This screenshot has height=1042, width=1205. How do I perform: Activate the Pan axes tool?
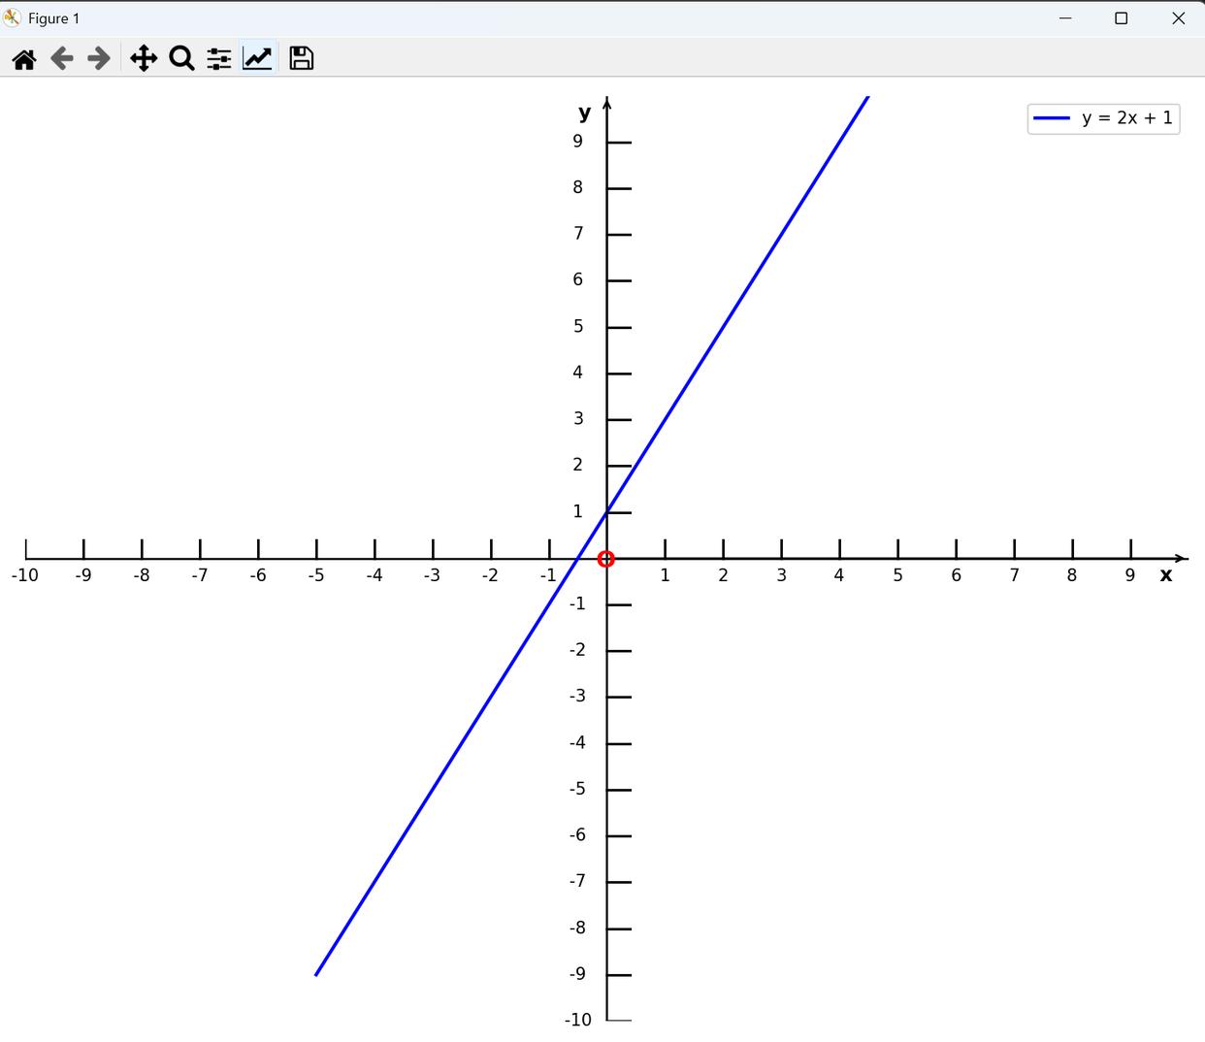tap(144, 59)
